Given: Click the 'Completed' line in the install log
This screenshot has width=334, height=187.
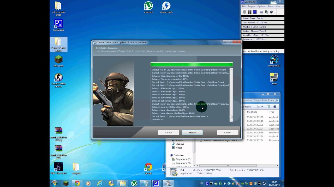Looking at the screenshot, I should click(157, 119).
